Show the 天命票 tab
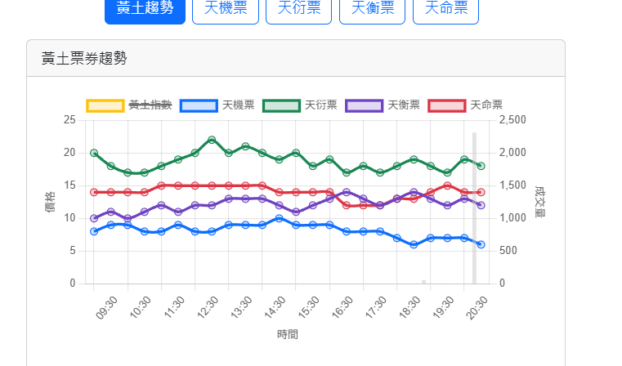The height and width of the screenshot is (366, 622). (445, 9)
